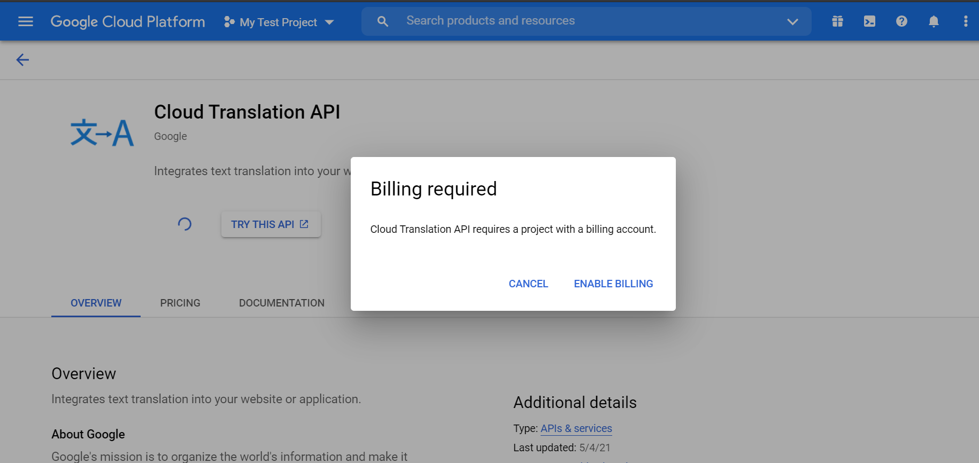This screenshot has height=463, width=979.
Task: Click the Last updated 5/4/21 text
Action: (562, 448)
